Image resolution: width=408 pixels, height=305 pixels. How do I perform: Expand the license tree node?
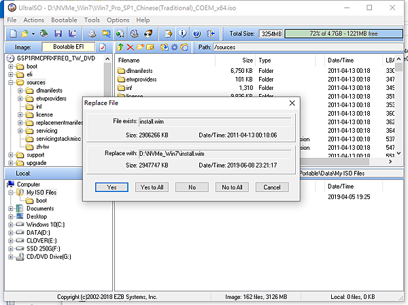(x=20, y=115)
